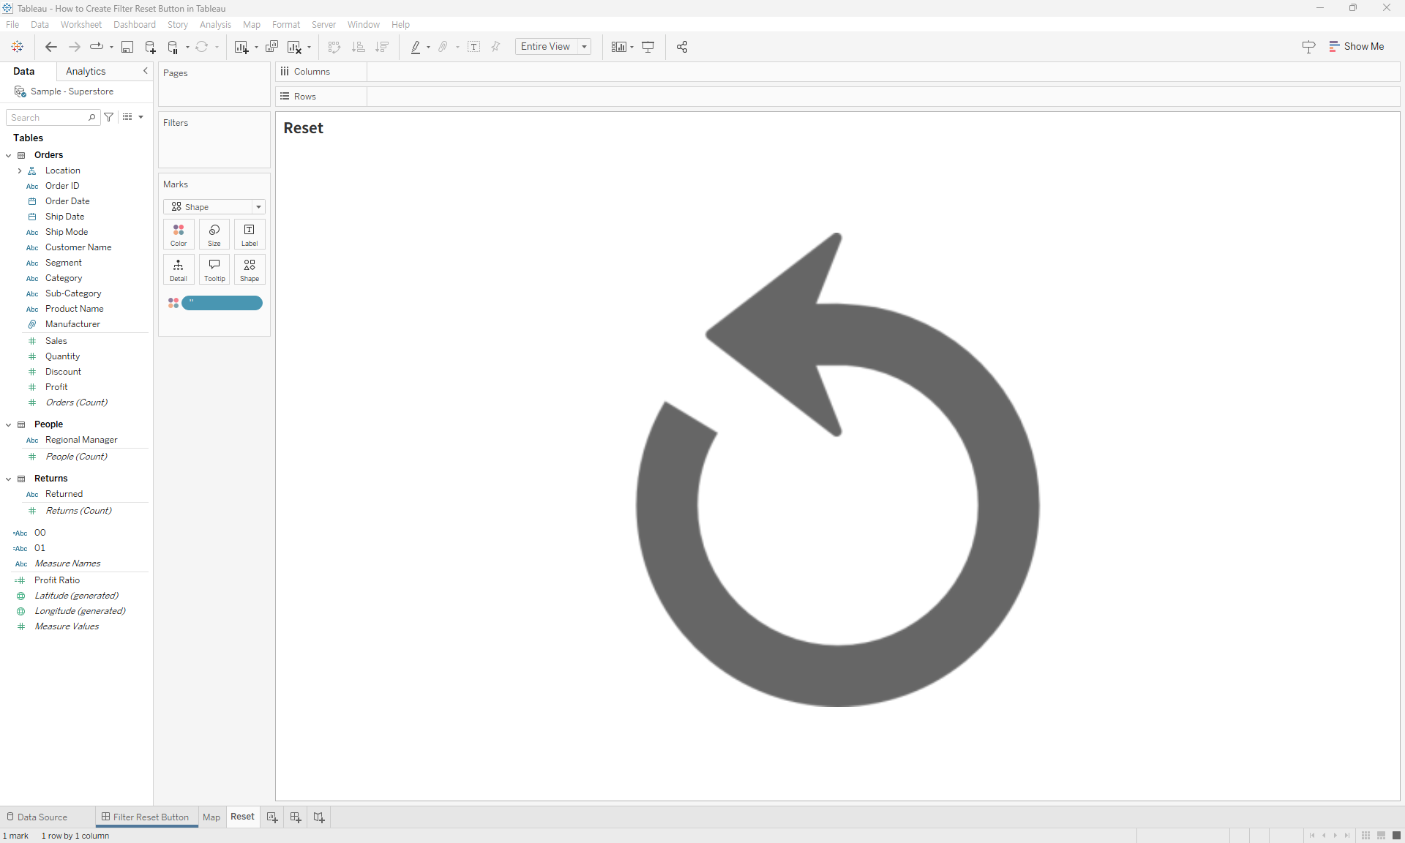Viewport: 1405px width, 843px height.
Task: Click the New Worksheet icon in the toolbar
Action: pyautogui.click(x=243, y=47)
